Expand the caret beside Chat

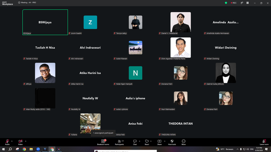click(139, 141)
